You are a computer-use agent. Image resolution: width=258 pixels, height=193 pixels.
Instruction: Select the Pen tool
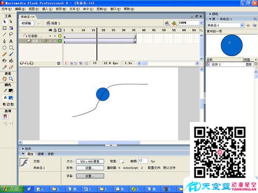click(5, 41)
